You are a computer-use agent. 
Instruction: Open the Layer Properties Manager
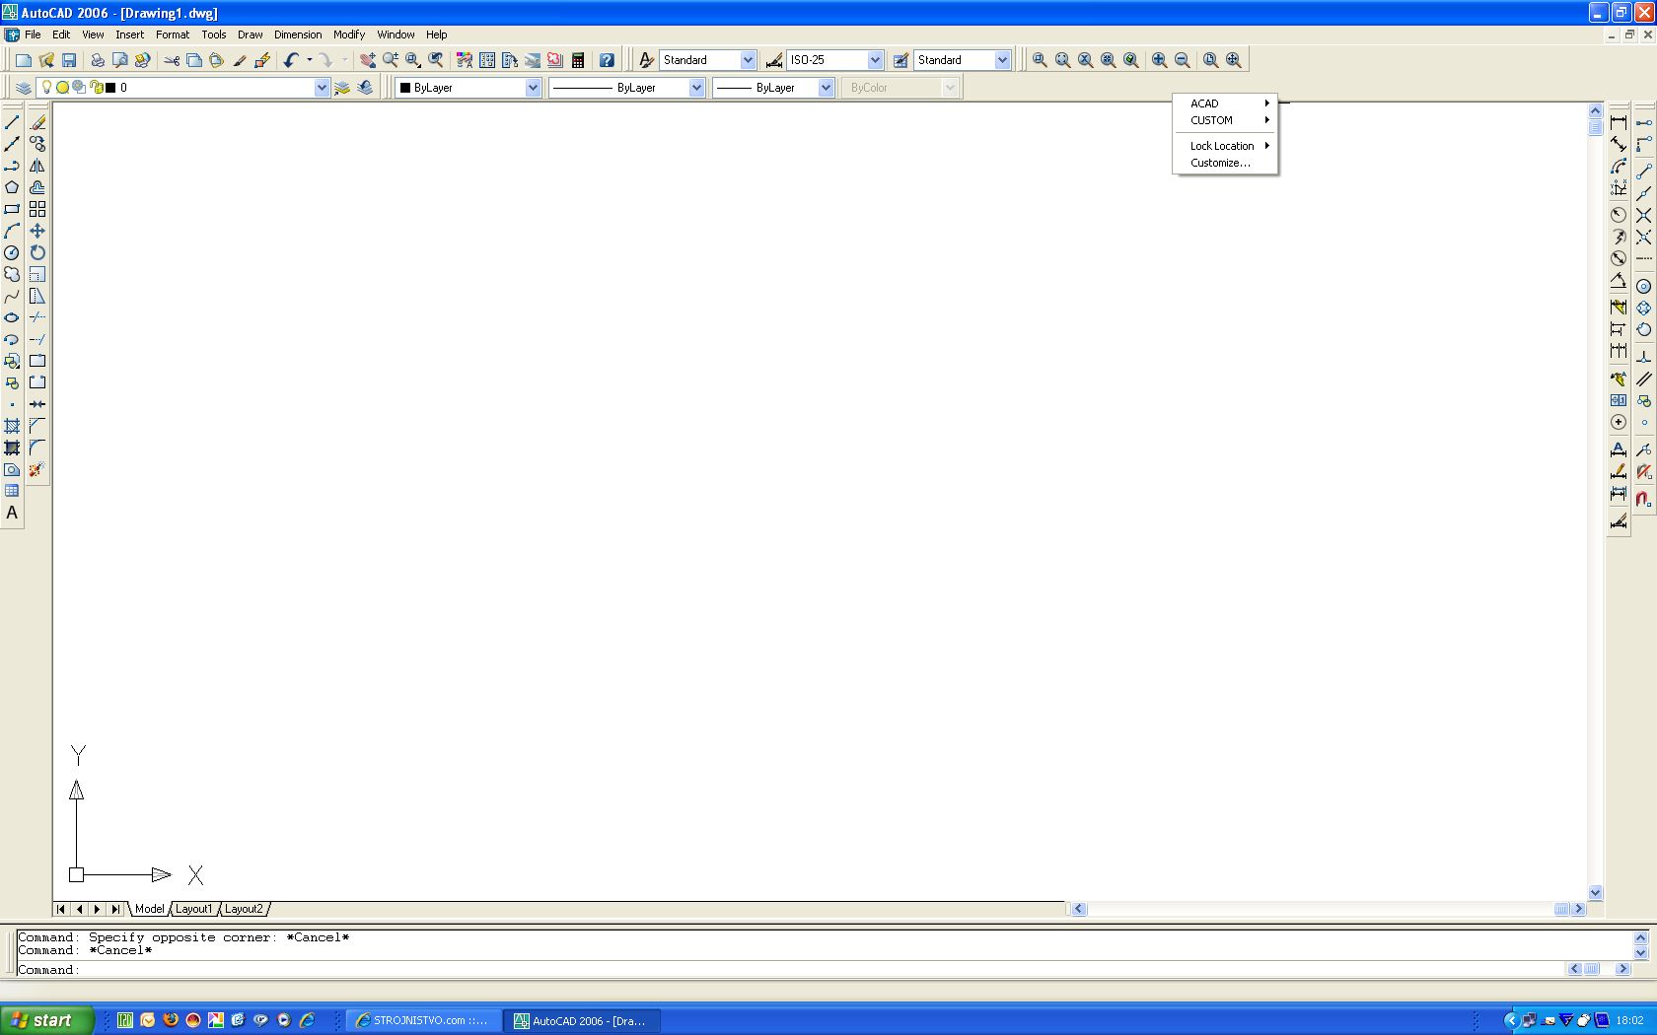pos(23,88)
